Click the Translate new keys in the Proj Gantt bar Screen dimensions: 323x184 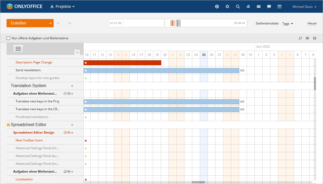click(161, 102)
